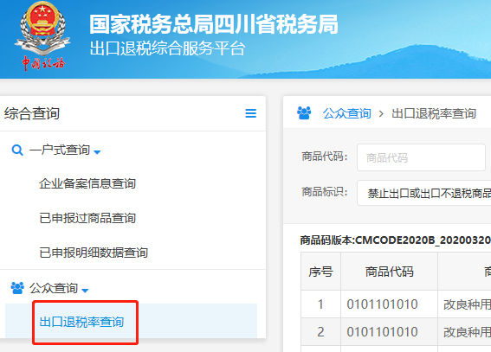Click the China Tax national emblem logo
491x352 pixels.
(43, 36)
